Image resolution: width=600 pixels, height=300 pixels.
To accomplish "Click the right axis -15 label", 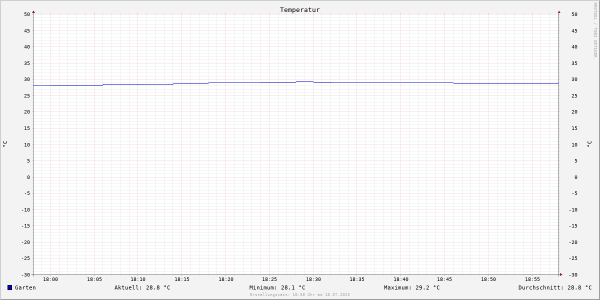I will click(573, 226).
